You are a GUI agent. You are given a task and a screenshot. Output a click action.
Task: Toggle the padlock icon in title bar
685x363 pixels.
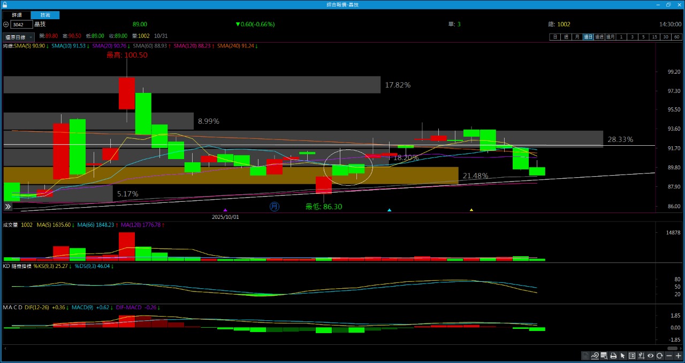point(5,4)
